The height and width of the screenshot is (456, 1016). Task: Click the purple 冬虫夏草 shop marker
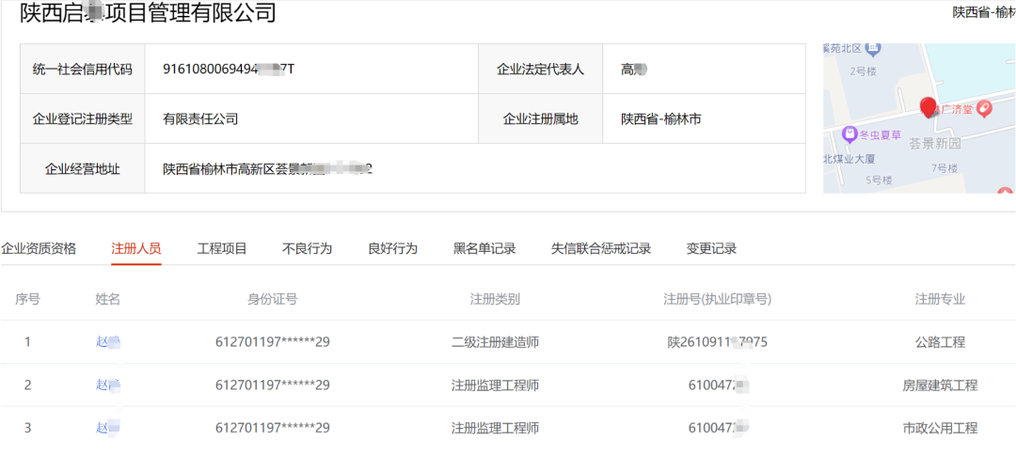pyautogui.click(x=849, y=134)
